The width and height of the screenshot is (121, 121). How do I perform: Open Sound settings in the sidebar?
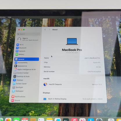pyautogui.click(x=15, y=100)
